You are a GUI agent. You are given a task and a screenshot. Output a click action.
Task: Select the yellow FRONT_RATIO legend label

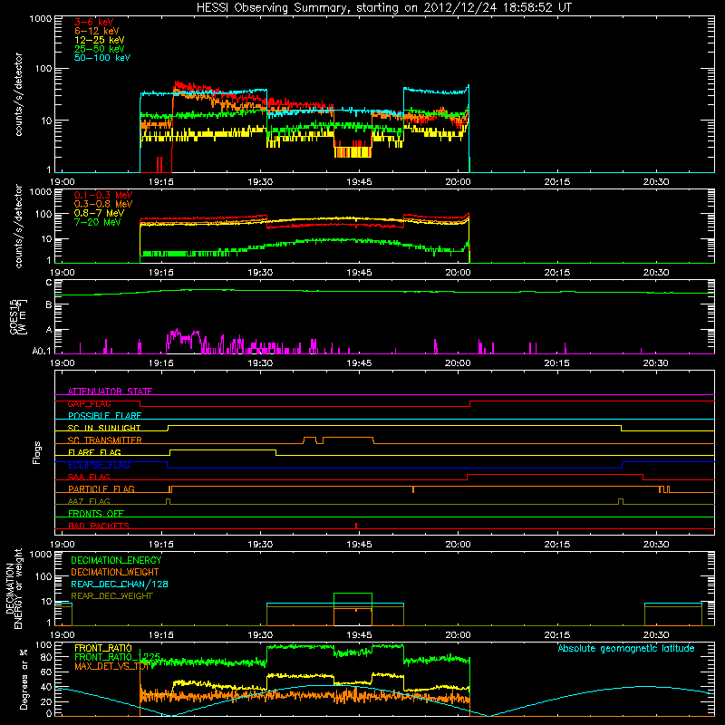[103, 648]
